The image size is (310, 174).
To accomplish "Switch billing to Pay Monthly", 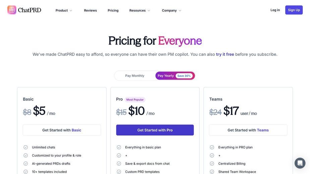I will pyautogui.click(x=135, y=76).
